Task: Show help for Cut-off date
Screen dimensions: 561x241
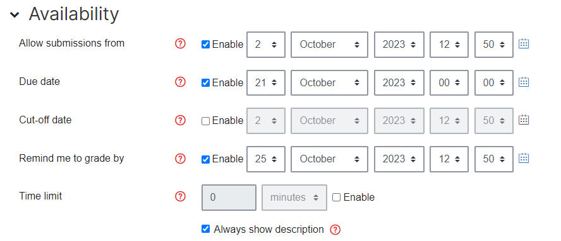Action: click(x=180, y=120)
